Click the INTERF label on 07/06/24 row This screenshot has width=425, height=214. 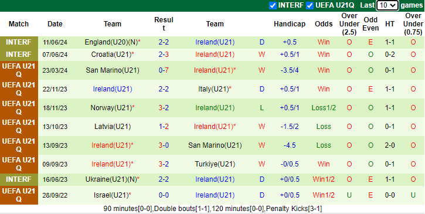tap(19, 55)
